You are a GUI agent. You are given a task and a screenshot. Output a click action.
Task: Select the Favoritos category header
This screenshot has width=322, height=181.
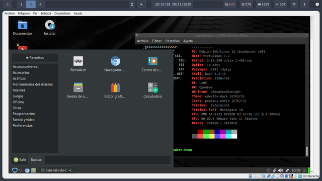coord(35,58)
